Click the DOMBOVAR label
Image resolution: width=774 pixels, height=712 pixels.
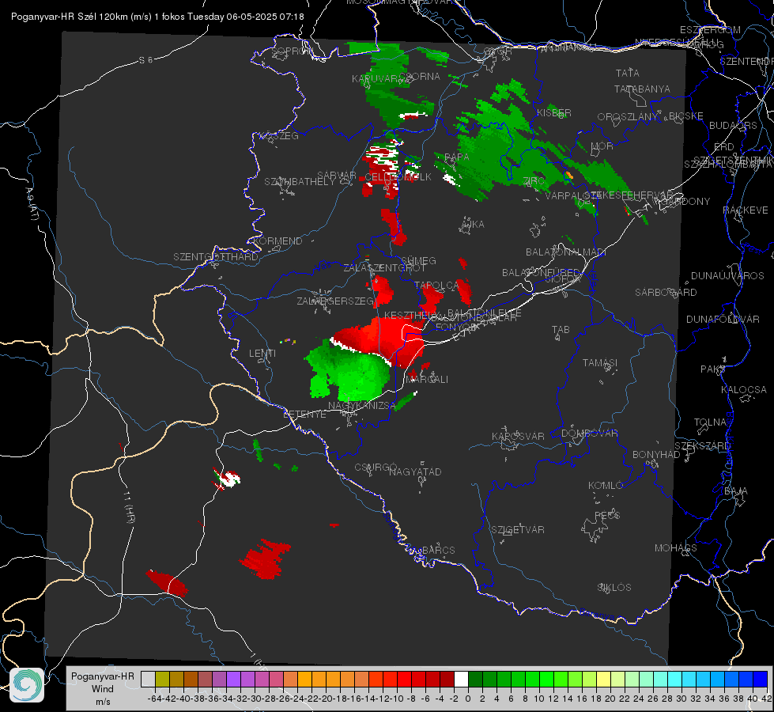pos(589,434)
